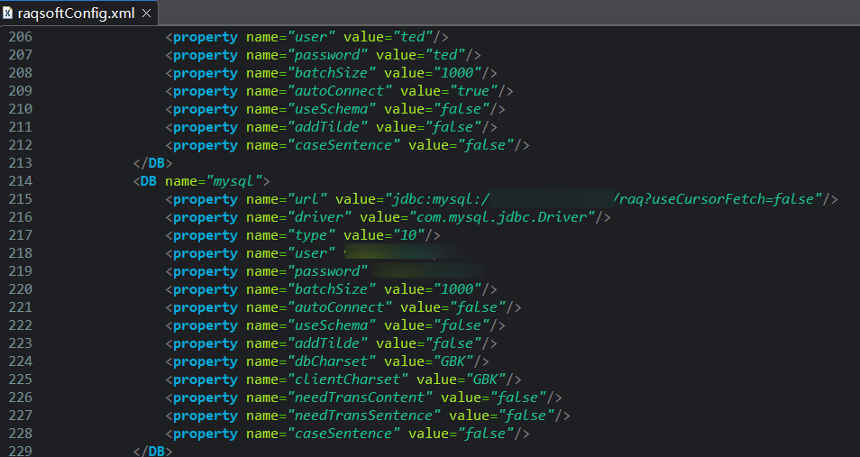Click name "type" on line 217
This screenshot has width=860, height=457.
311,235
